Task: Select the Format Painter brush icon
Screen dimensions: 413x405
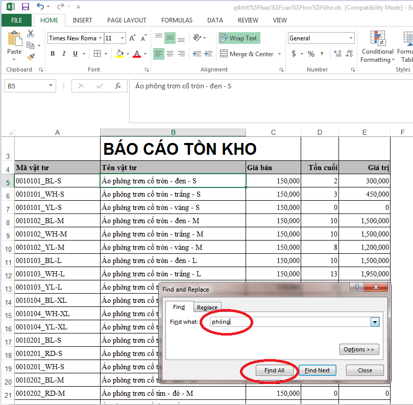Action: (x=31, y=57)
